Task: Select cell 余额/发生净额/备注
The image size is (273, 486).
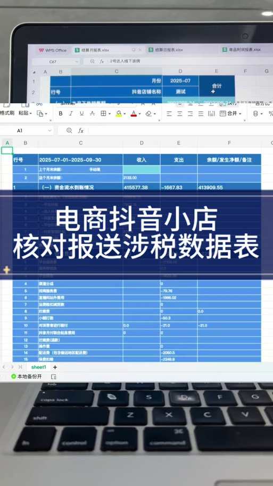Action: point(229,160)
